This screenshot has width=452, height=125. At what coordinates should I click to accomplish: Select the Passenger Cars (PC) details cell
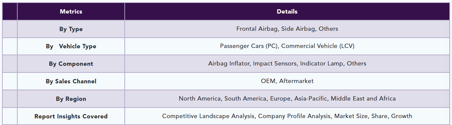click(287, 46)
